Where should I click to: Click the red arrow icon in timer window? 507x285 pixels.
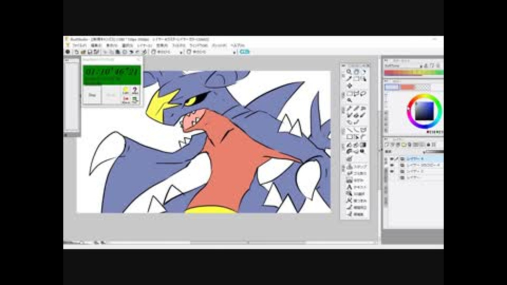tap(126, 100)
